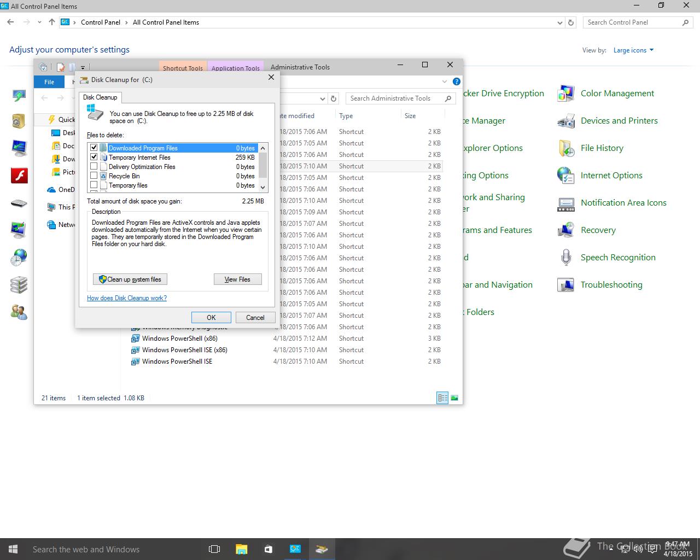Open the Control Panel address bar dropdown

point(559,22)
